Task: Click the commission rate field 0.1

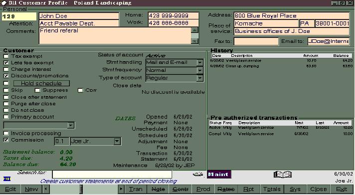Action: tap(62, 141)
